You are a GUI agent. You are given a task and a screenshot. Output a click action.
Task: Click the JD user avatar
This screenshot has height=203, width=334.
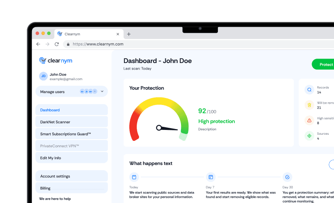(43, 76)
